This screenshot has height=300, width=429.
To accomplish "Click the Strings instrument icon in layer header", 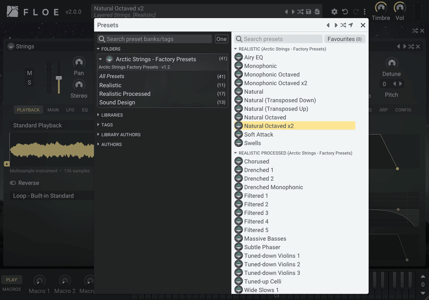I will (x=11, y=46).
